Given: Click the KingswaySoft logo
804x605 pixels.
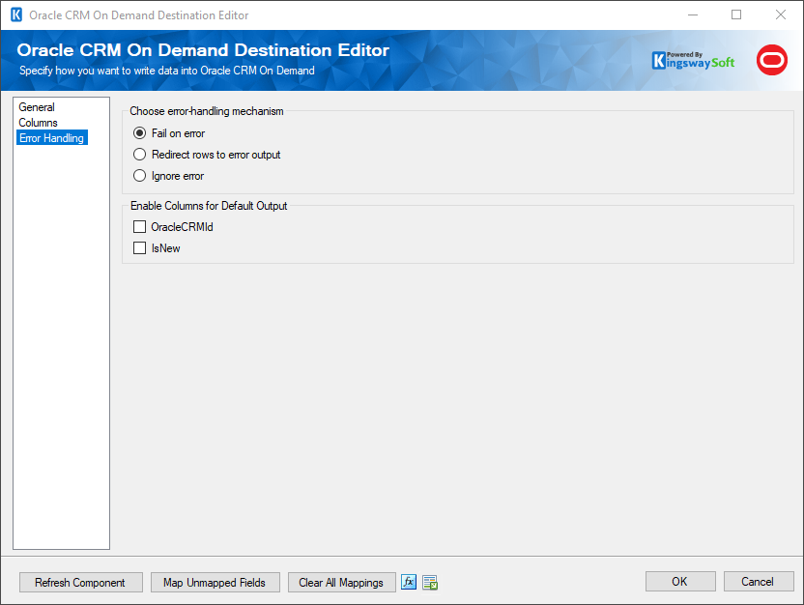Looking at the screenshot, I should pyautogui.click(x=693, y=61).
